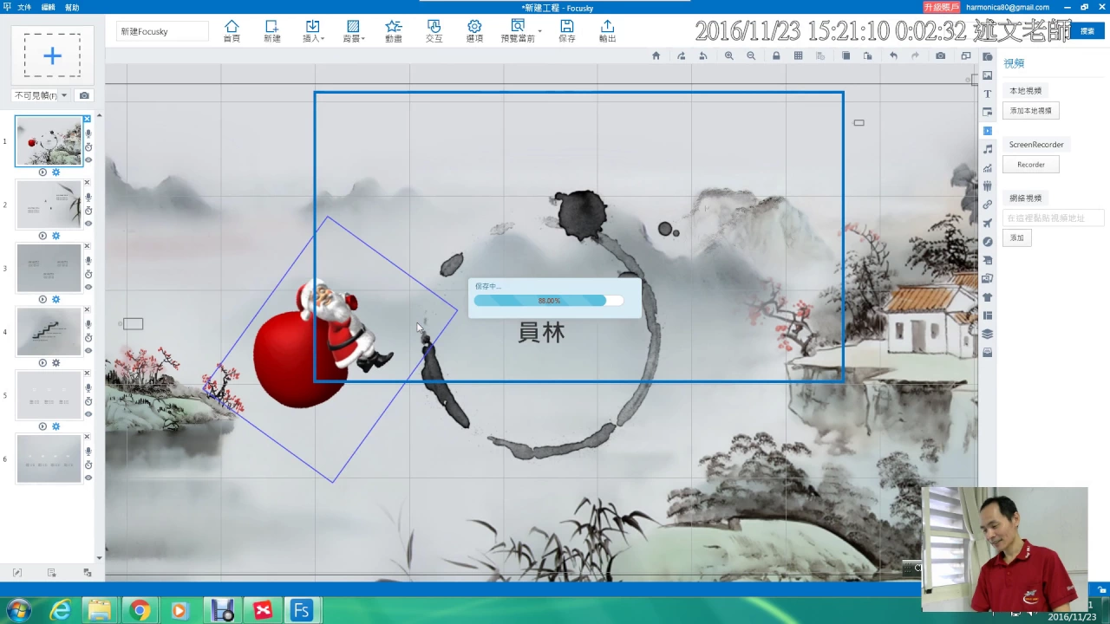
Task: Click the paste icon in canvas toolbar
Action: click(x=867, y=55)
